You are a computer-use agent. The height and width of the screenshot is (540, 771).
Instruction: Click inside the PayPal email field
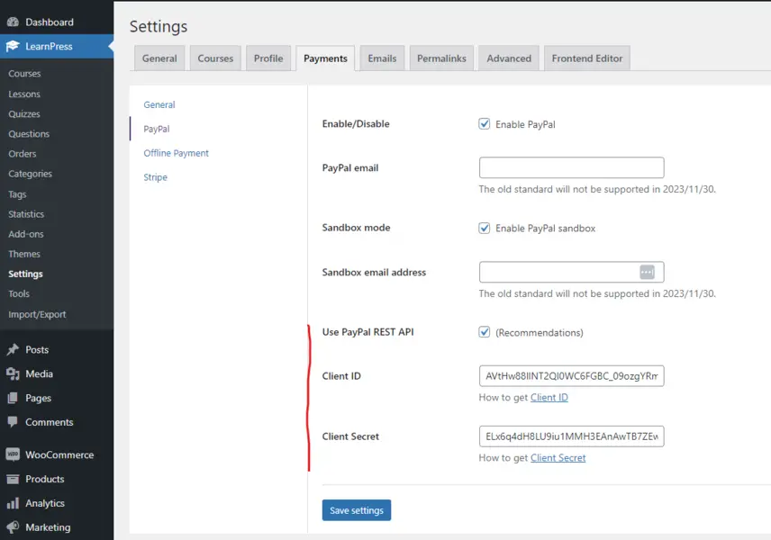(571, 167)
